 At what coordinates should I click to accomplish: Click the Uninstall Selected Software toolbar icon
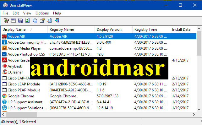[6, 20]
